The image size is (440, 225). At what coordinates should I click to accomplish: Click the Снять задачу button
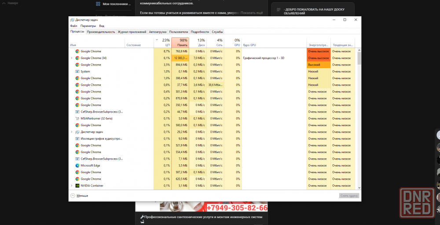coord(349,196)
